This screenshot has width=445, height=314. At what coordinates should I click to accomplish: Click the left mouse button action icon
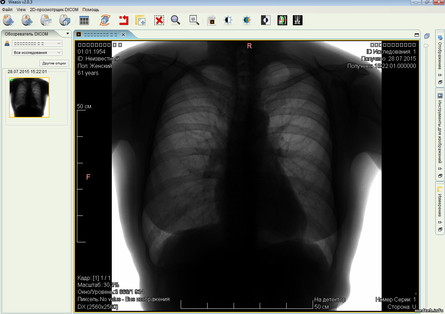tap(8, 21)
